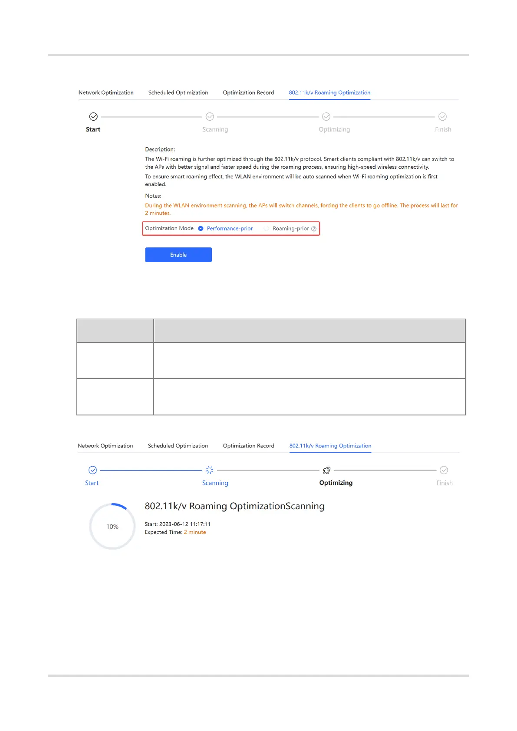Select upper 802.11k/v Roaming Optimization tab
The height and width of the screenshot is (731, 517).
tap(329, 92)
